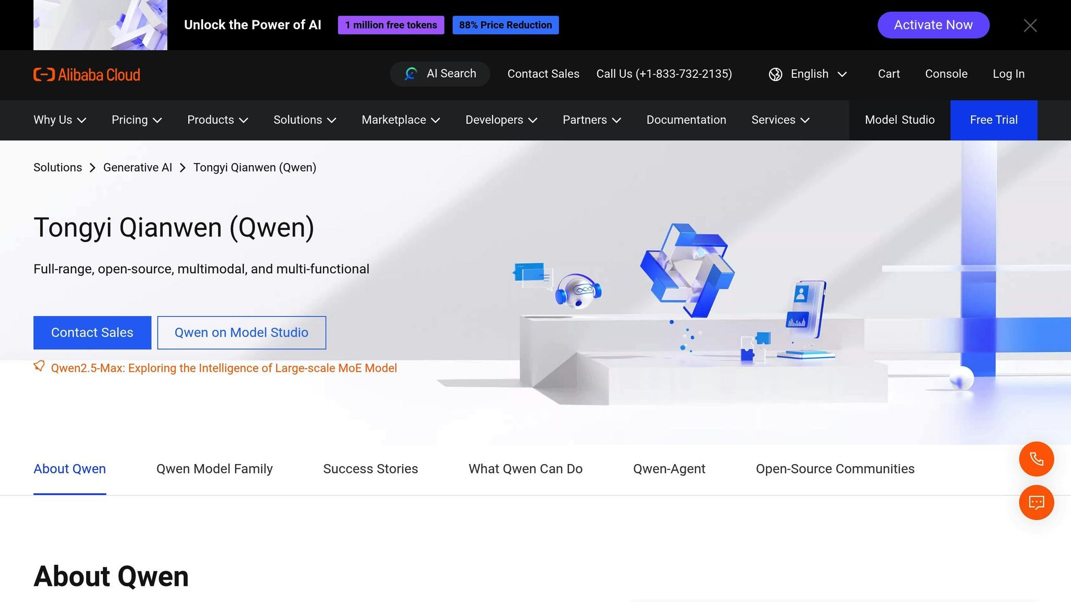Viewport: 1071px width, 602px height.
Task: Open the Console link
Action: 946,74
